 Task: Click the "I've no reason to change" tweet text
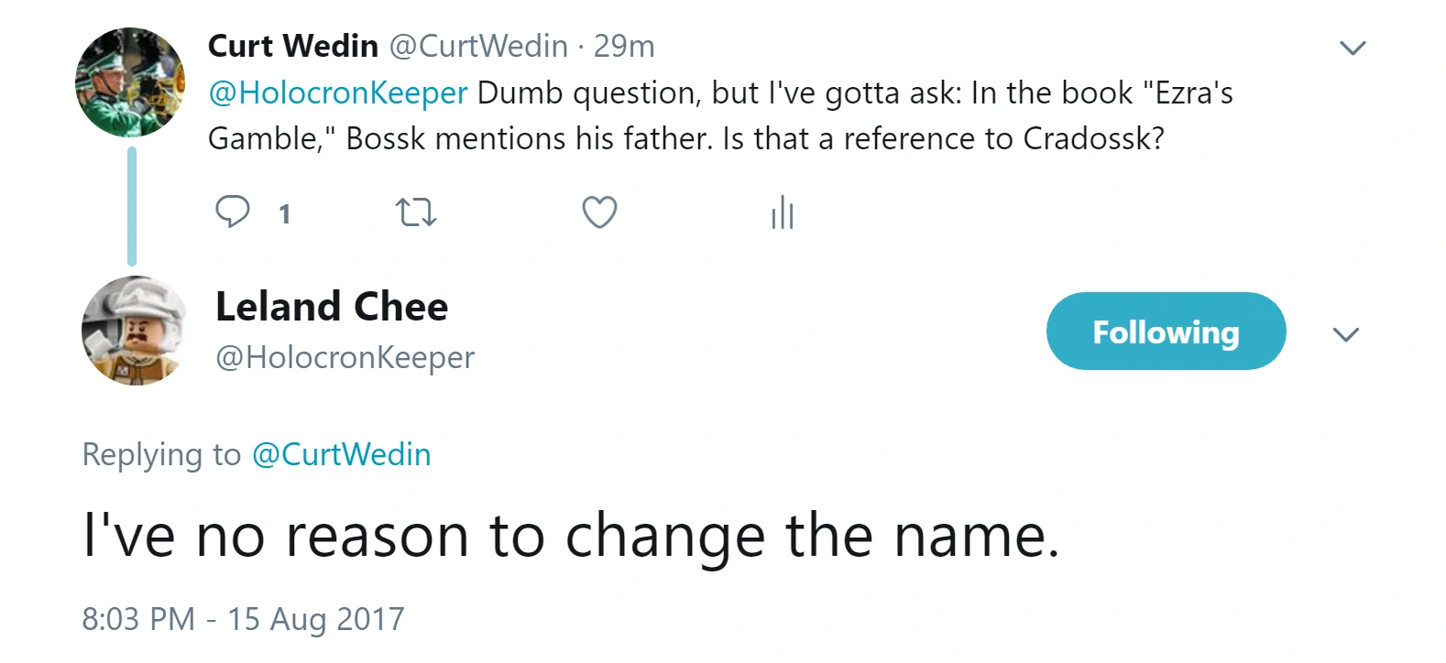pos(570,536)
